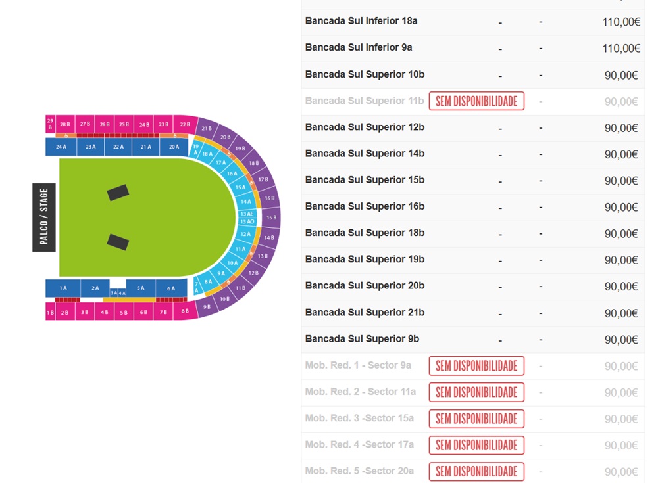This screenshot has height=483, width=658.
Task: Select blue section 6 A
Action: [171, 288]
